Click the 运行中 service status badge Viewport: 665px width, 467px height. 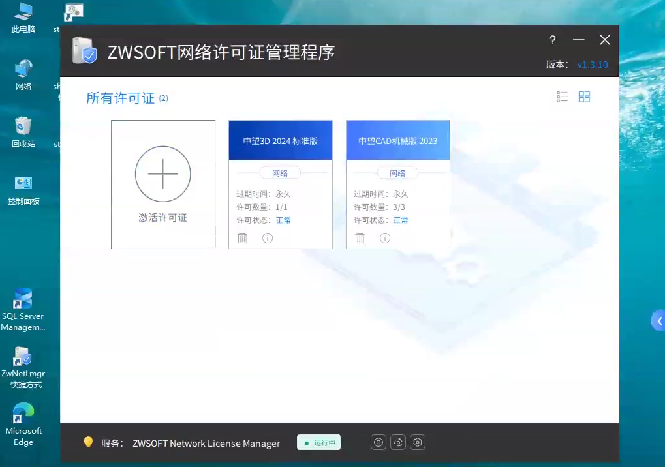click(x=319, y=442)
